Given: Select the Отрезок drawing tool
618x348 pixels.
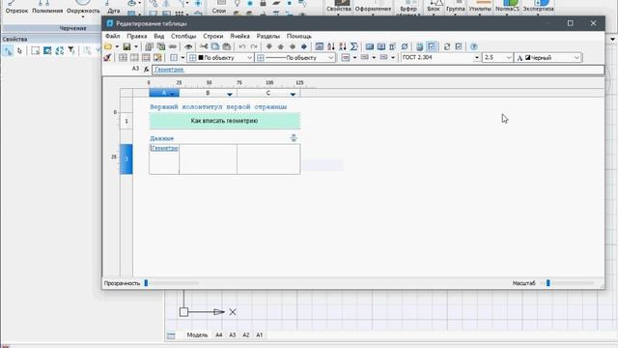Looking at the screenshot, I should tap(16, 7).
